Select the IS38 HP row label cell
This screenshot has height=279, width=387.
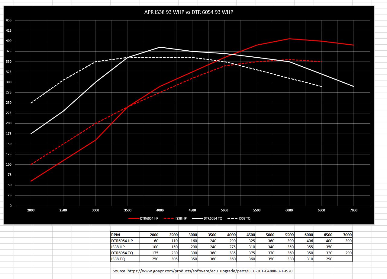click(125, 247)
